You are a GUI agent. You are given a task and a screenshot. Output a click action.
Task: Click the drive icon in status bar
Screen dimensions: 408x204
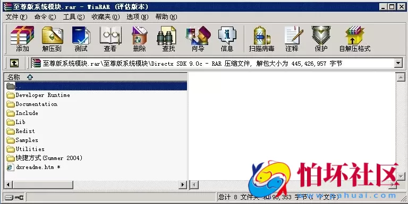[x=9, y=198]
